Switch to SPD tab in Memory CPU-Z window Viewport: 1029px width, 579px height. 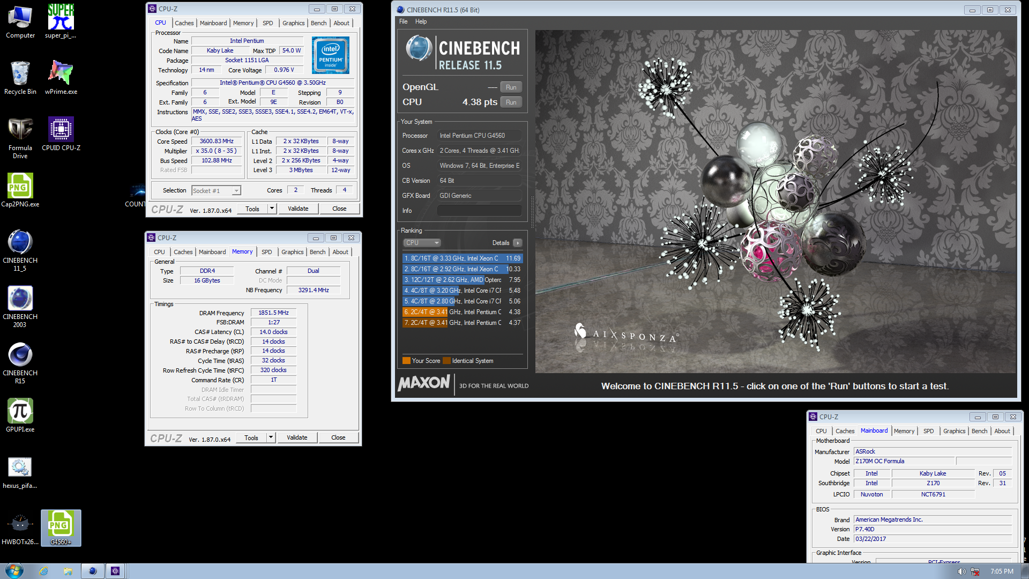267,252
